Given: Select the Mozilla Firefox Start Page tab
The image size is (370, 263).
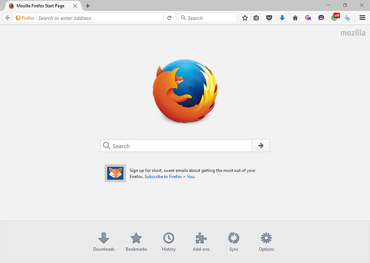Looking at the screenshot, I should click(43, 6).
